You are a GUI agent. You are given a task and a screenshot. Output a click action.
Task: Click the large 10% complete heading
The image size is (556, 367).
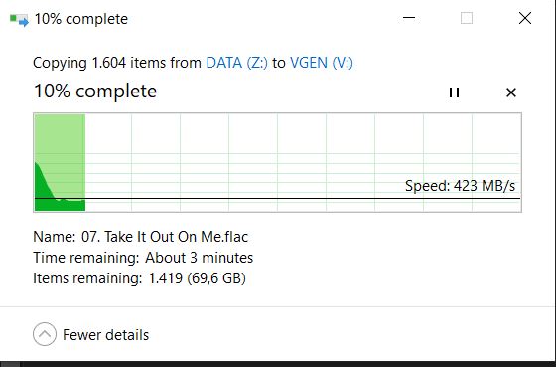click(95, 92)
